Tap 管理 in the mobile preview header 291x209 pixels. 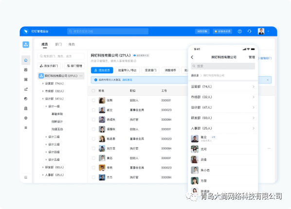click(x=252, y=57)
